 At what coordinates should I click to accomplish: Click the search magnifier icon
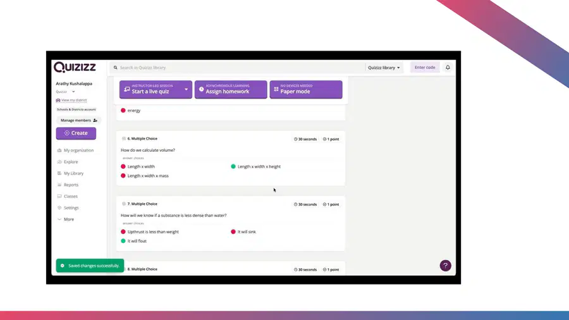tap(116, 68)
